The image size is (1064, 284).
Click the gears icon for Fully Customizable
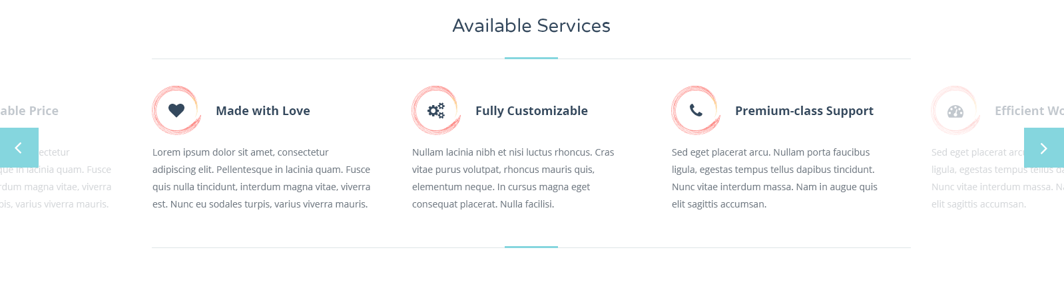click(436, 110)
